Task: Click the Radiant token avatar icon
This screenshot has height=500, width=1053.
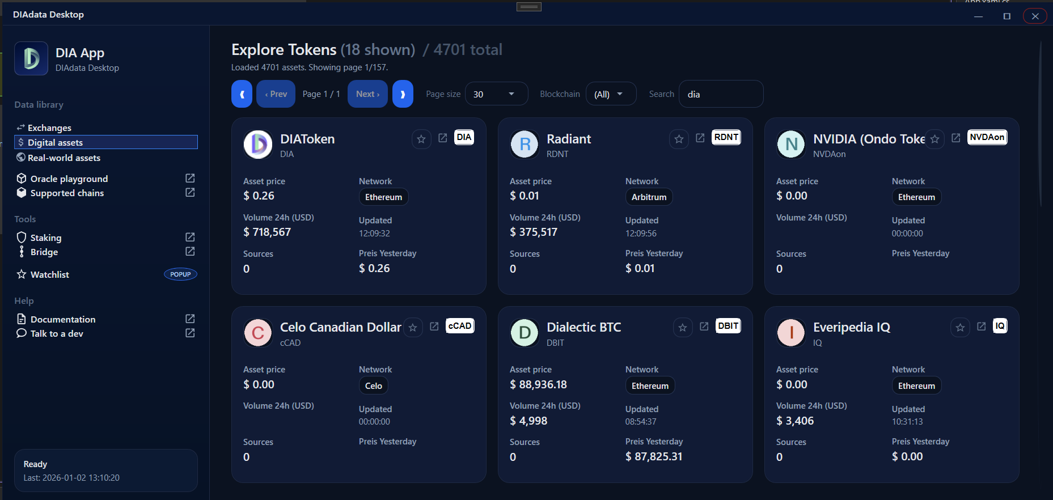Action: tap(525, 144)
